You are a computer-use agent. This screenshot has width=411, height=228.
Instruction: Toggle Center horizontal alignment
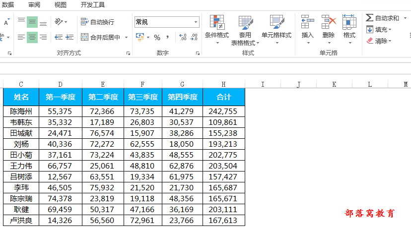(32, 37)
